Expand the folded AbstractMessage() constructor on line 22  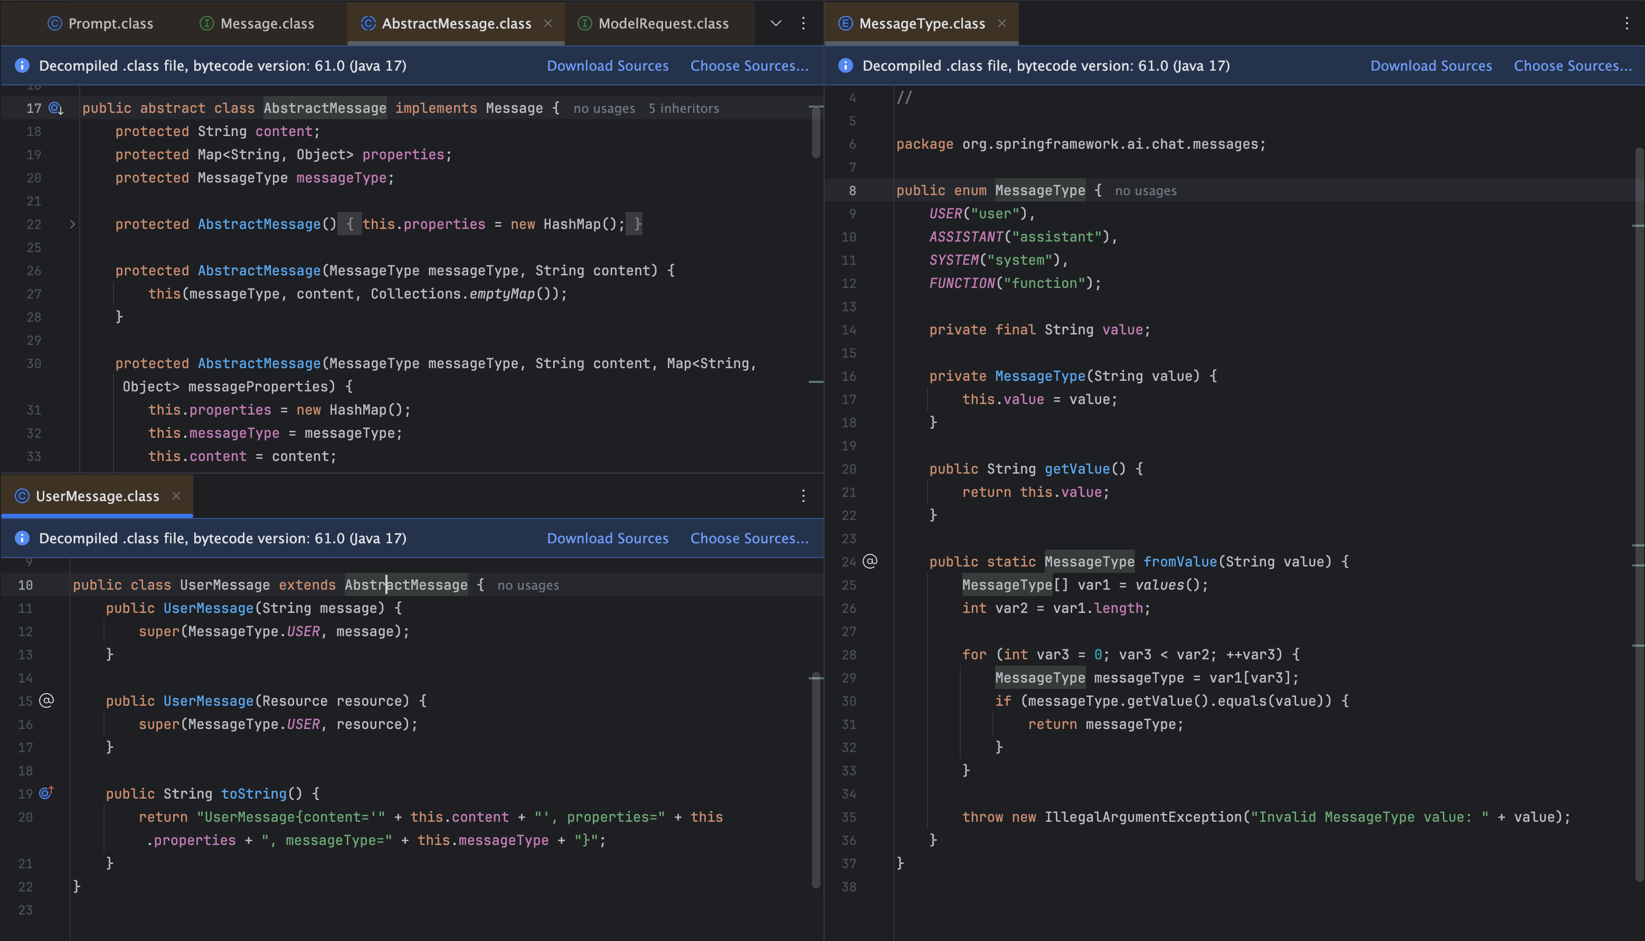click(x=72, y=224)
